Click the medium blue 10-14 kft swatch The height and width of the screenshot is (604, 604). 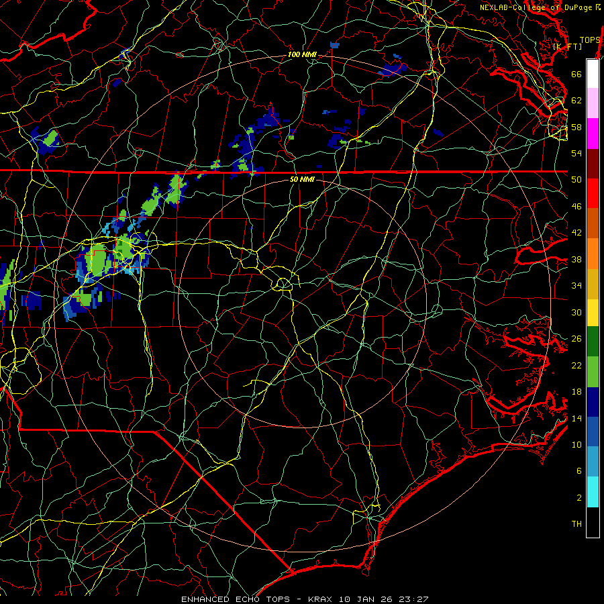pos(593,432)
